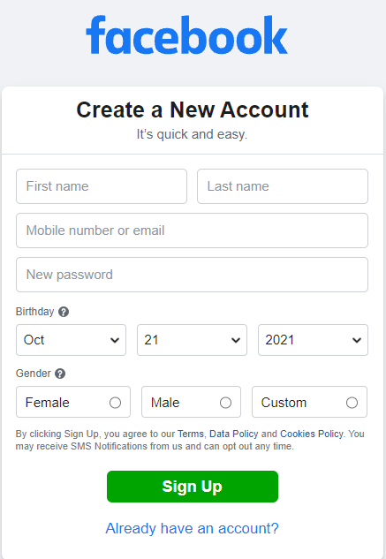Select the Female radio button

(115, 403)
